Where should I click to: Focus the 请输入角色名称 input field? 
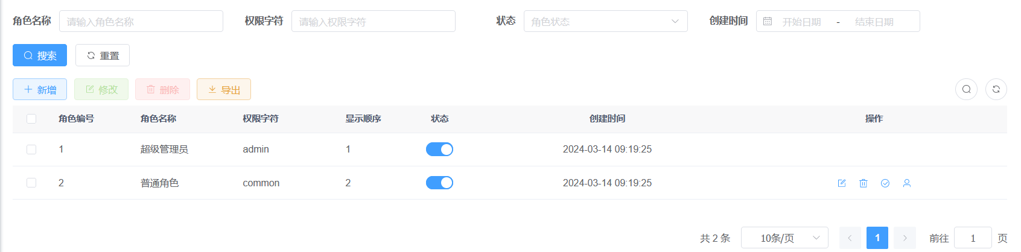(141, 21)
